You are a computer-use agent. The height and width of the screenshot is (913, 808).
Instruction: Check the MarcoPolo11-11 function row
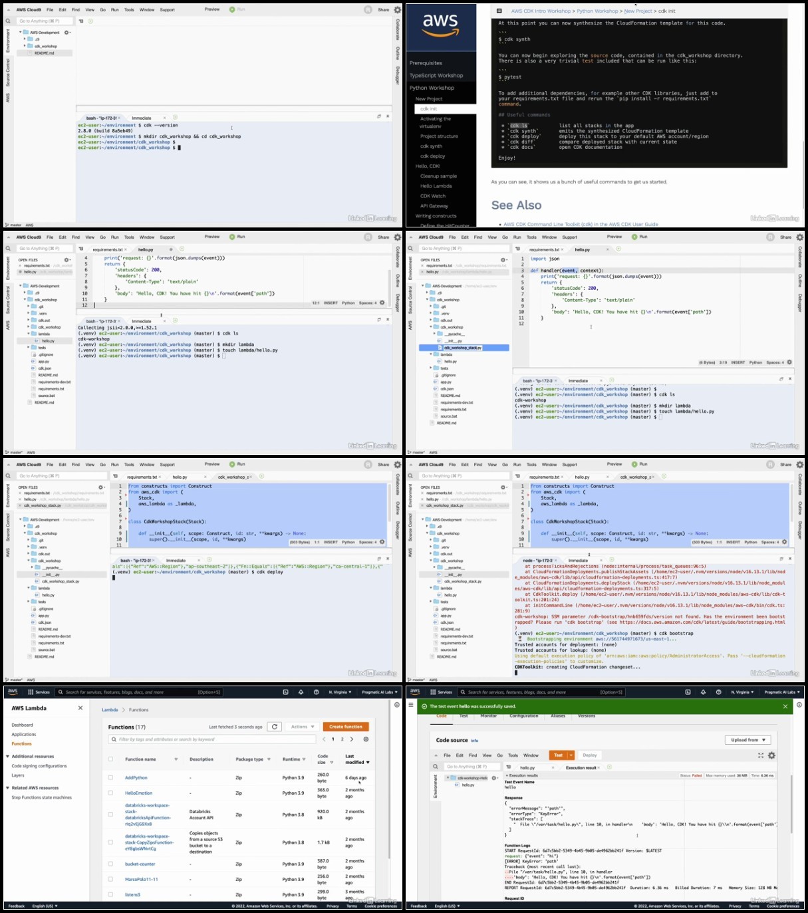(x=110, y=879)
